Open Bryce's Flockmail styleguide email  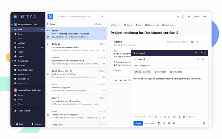77,88
